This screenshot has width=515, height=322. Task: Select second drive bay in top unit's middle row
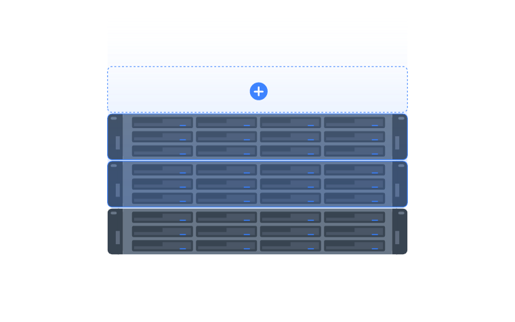(226, 137)
